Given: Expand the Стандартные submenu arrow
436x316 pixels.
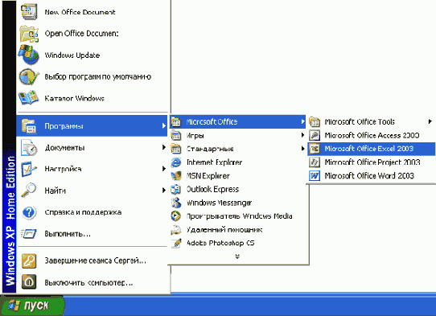Looking at the screenshot, I should point(302,149).
